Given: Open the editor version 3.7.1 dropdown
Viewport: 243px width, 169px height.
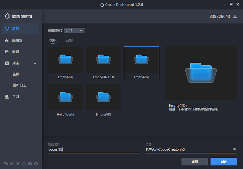Looking at the screenshot, I should coord(74,31).
